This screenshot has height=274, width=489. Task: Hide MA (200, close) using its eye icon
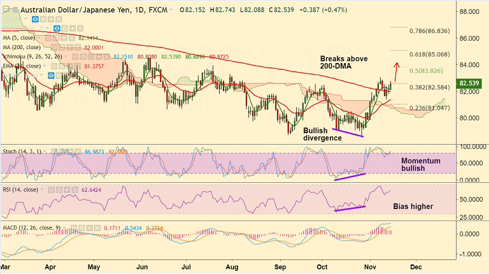tap(54, 47)
